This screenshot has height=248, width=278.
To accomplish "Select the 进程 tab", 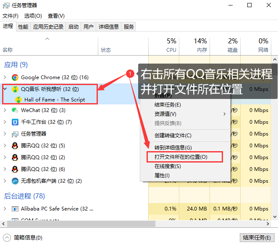I will [x=8, y=26].
